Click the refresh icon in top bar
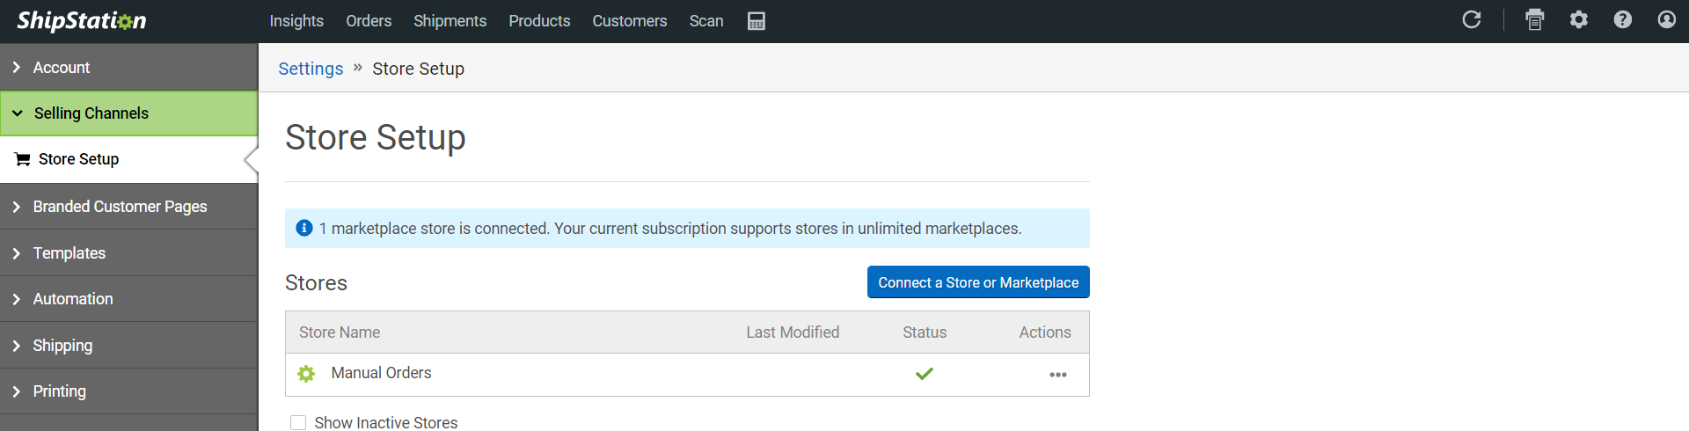 (1472, 19)
